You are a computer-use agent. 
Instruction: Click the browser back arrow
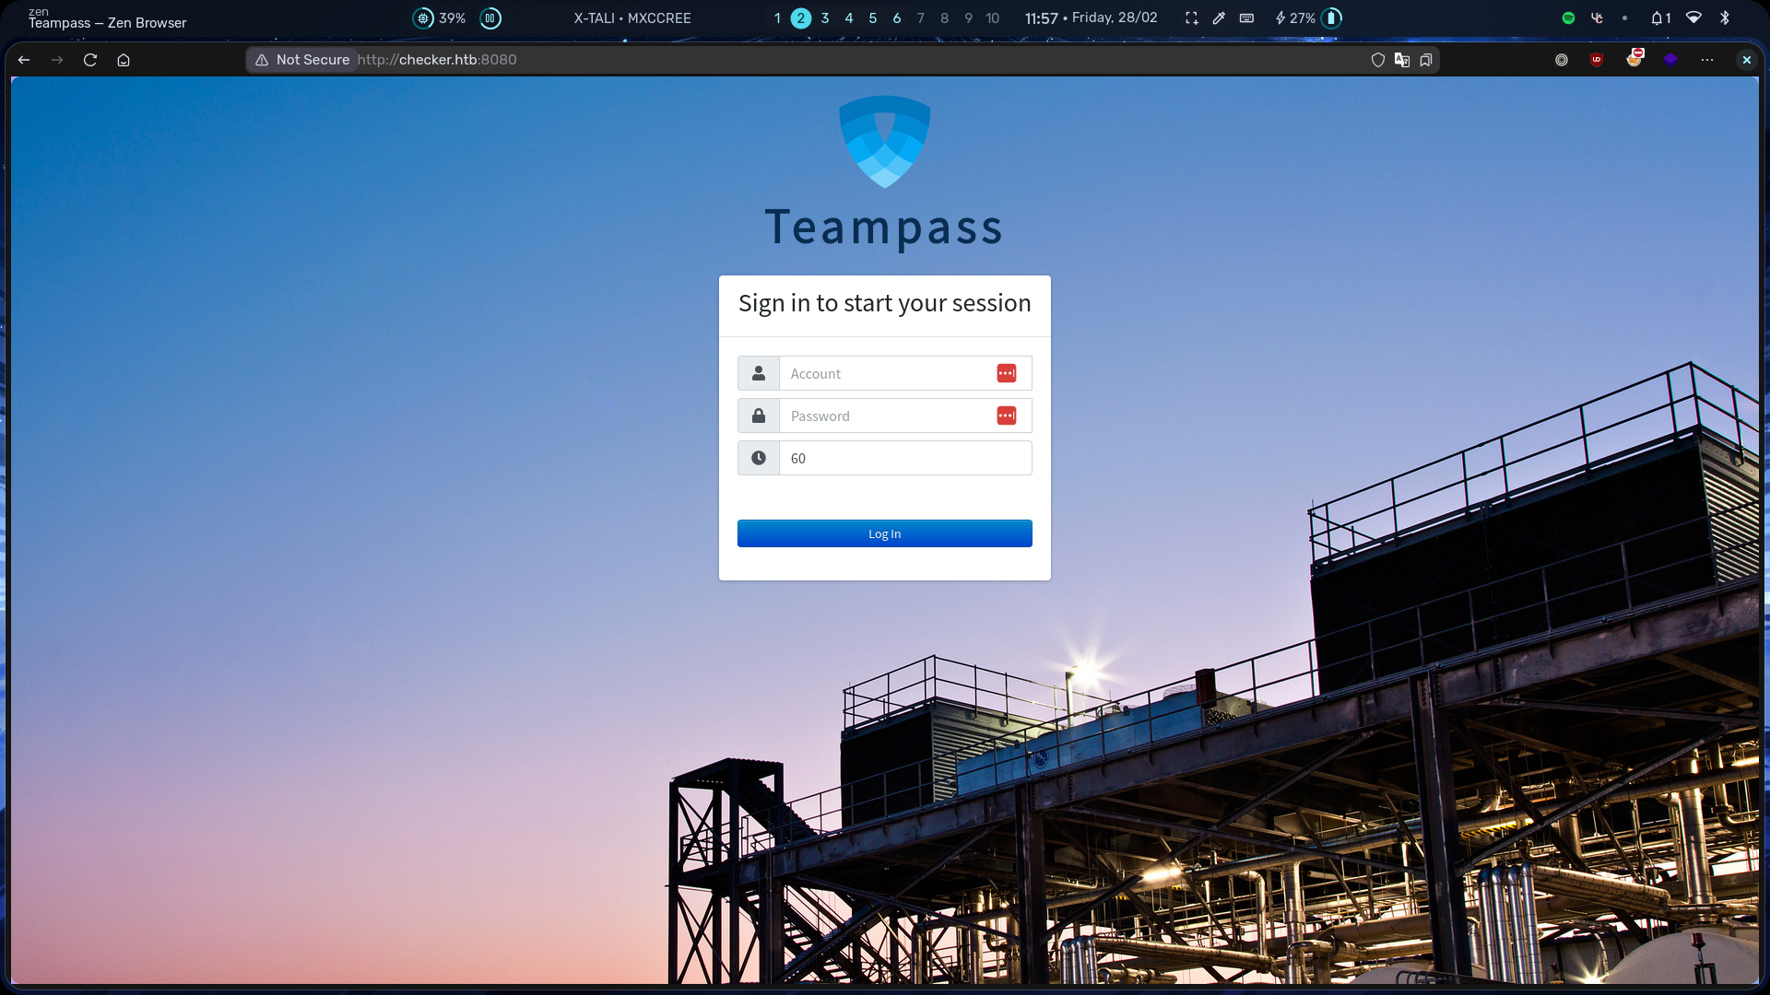(x=24, y=60)
